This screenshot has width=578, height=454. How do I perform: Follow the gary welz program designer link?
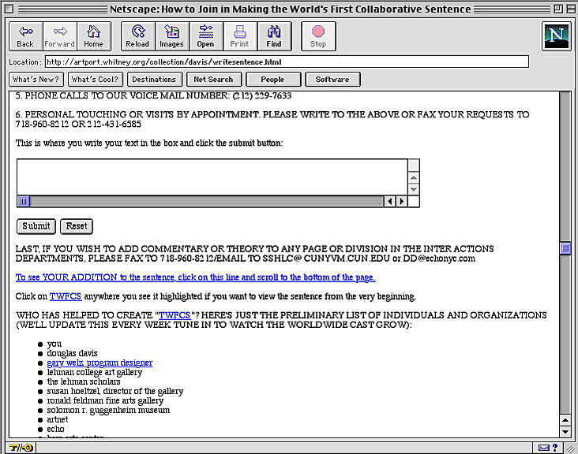[99, 363]
